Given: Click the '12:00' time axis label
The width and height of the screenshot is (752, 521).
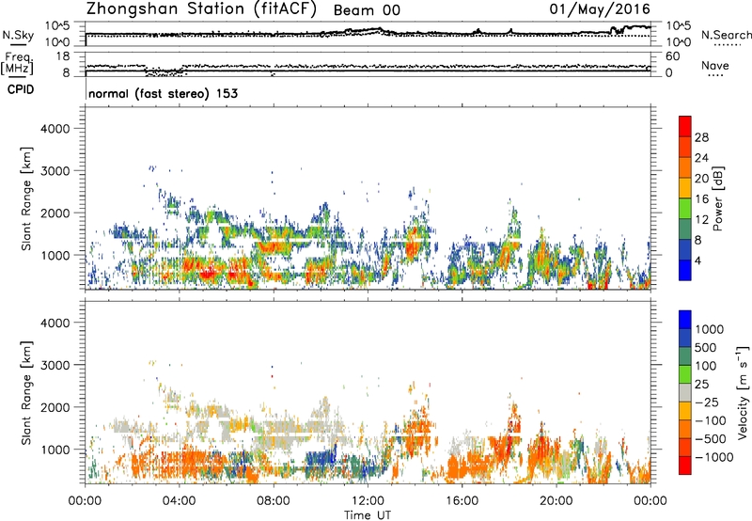Looking at the screenshot, I should (x=368, y=501).
